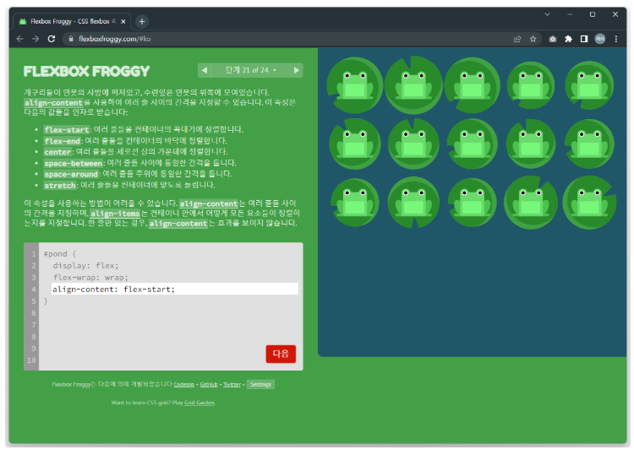Viewport: 634px width, 455px height.
Task: Reload the Flexbox Froggy page
Action: click(x=52, y=39)
